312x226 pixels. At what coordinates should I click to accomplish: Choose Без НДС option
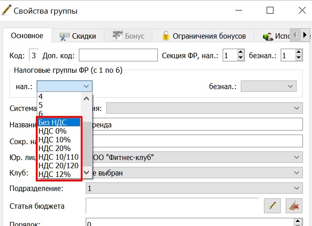[x=59, y=122]
